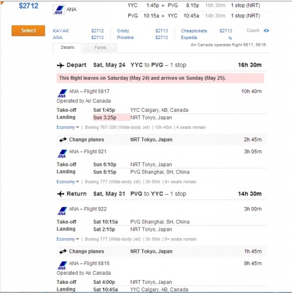292x293 pixels.
Task: Click the eye icon next to Coach
Action: 266,31
